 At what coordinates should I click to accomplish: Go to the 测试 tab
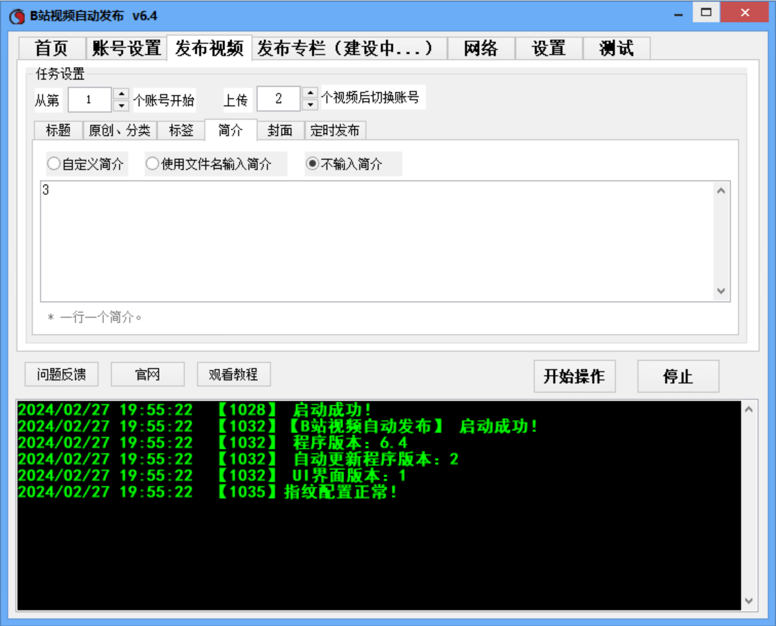pos(616,48)
